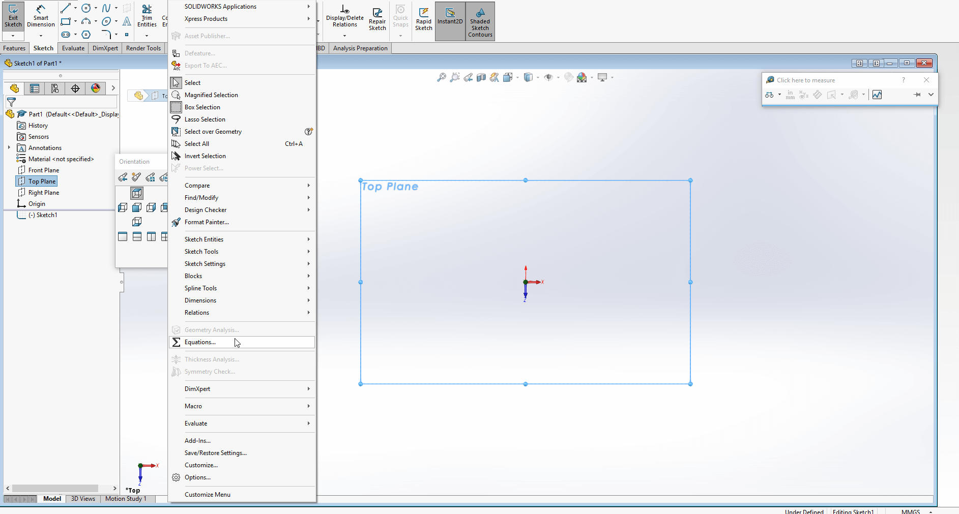Click the Repair Sketch tool
959x514 pixels.
click(377, 19)
